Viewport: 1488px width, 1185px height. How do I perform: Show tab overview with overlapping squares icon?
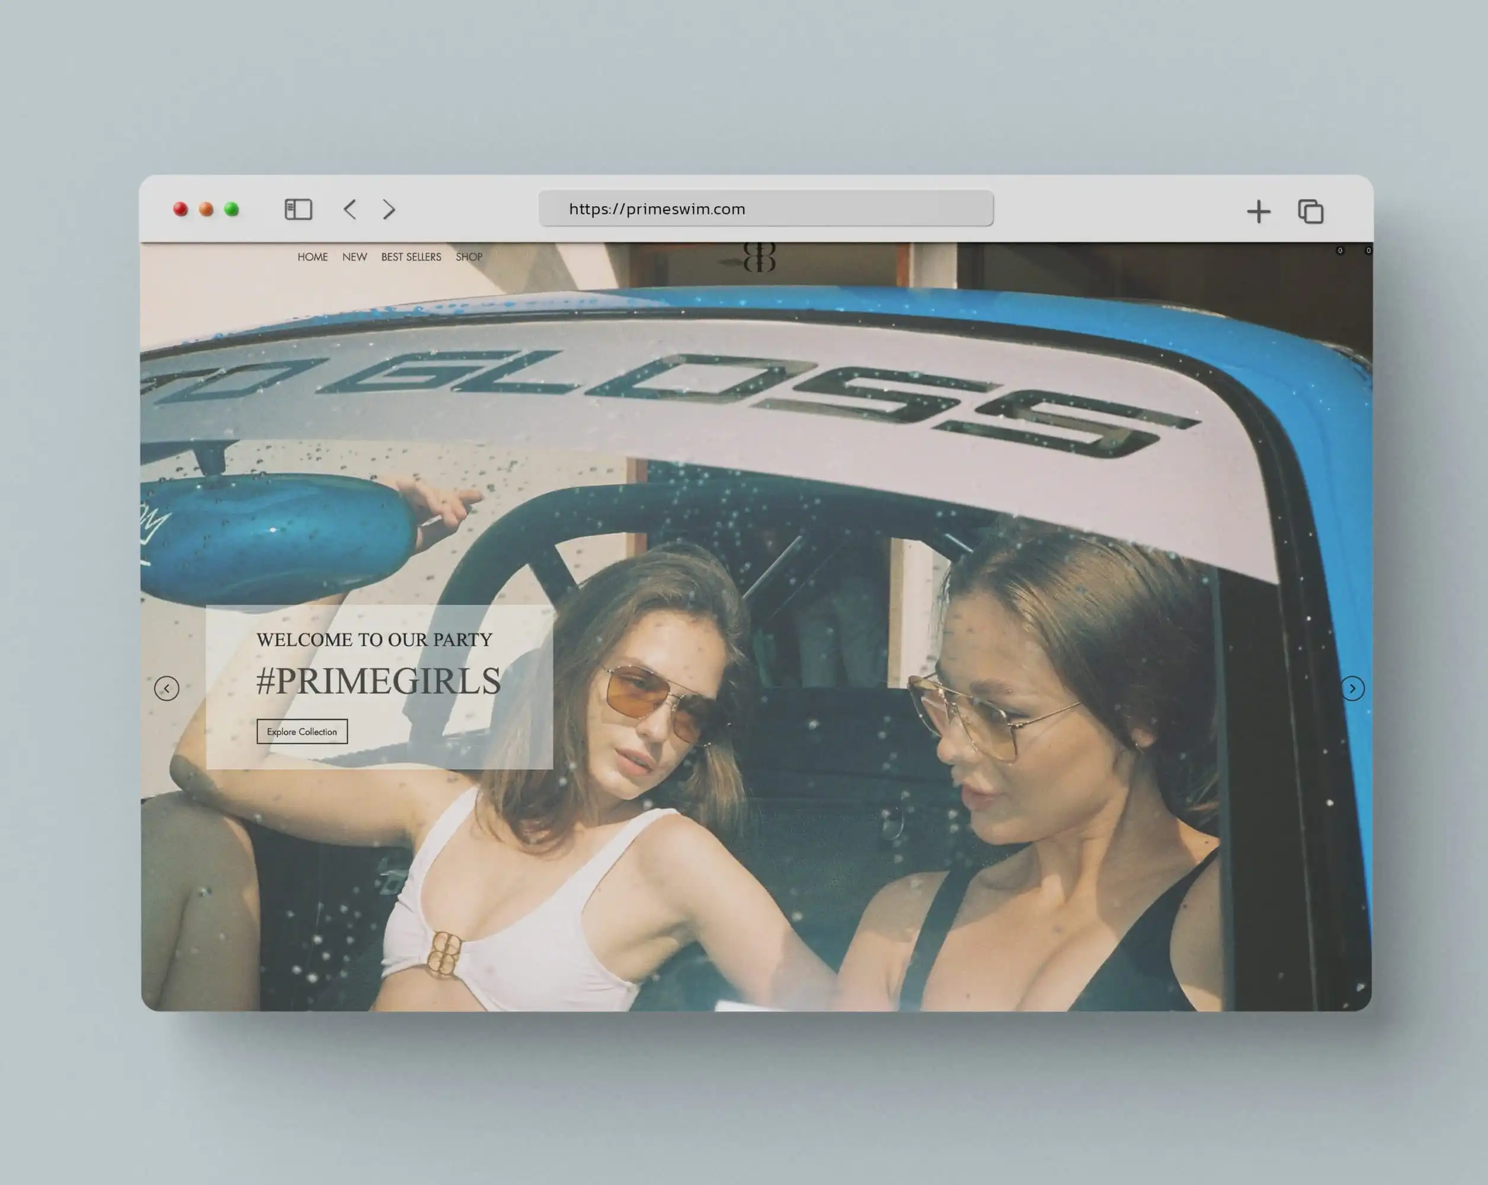1311,211
